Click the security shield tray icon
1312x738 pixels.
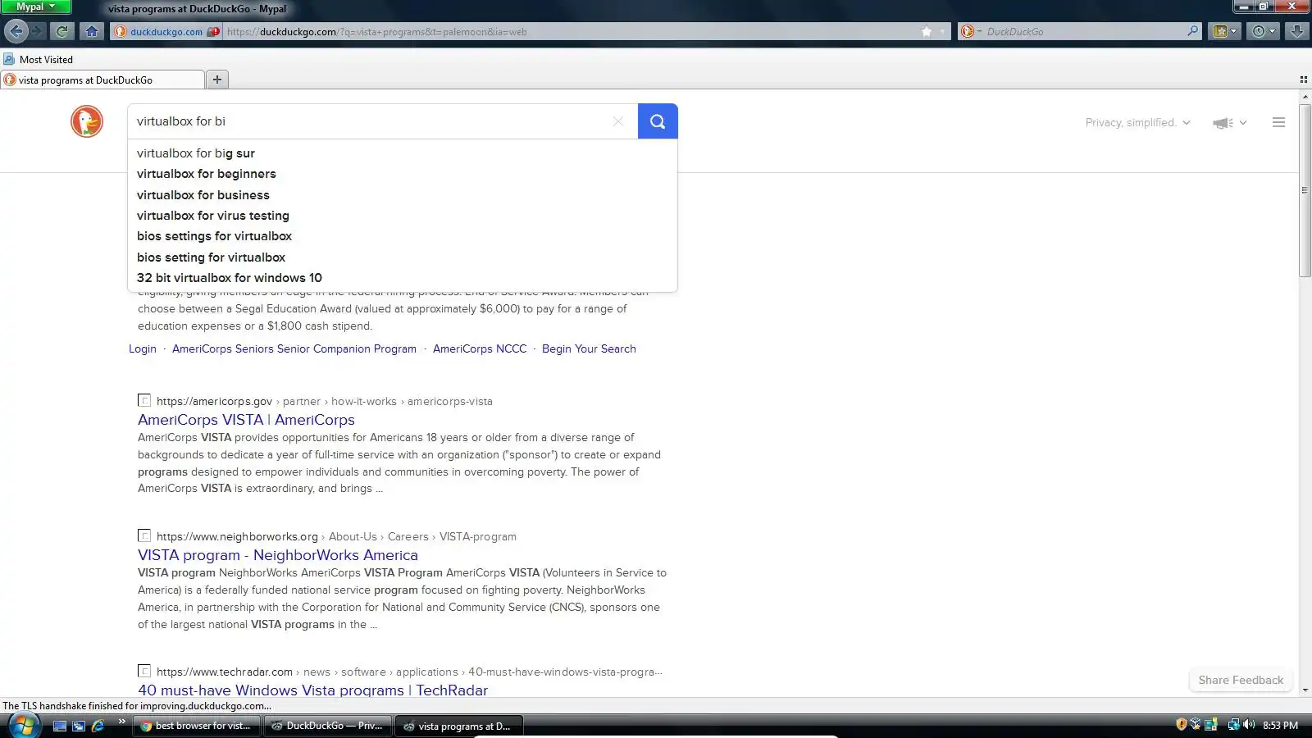1182,725
